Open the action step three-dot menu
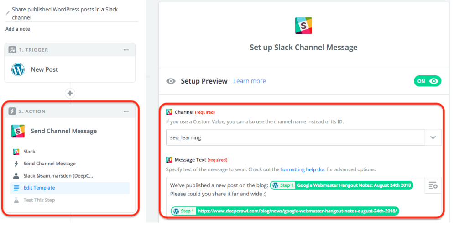The image size is (454, 227). 126,111
